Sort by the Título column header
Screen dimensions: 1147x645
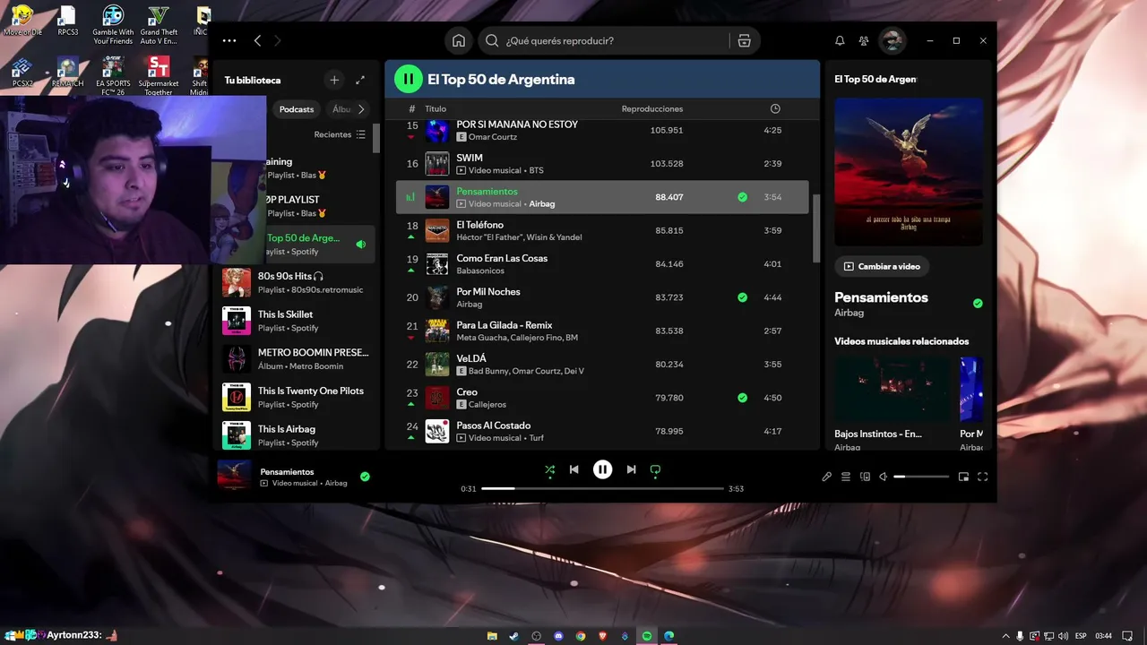[436, 108]
